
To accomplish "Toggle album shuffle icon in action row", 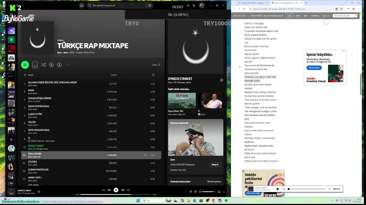I will click(43, 65).
